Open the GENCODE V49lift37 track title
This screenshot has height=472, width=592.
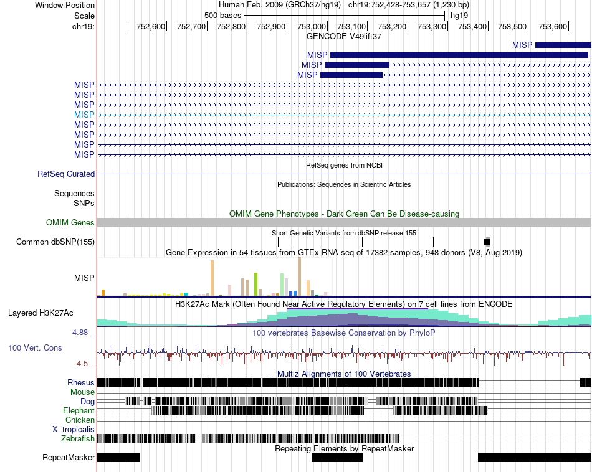[x=343, y=37]
